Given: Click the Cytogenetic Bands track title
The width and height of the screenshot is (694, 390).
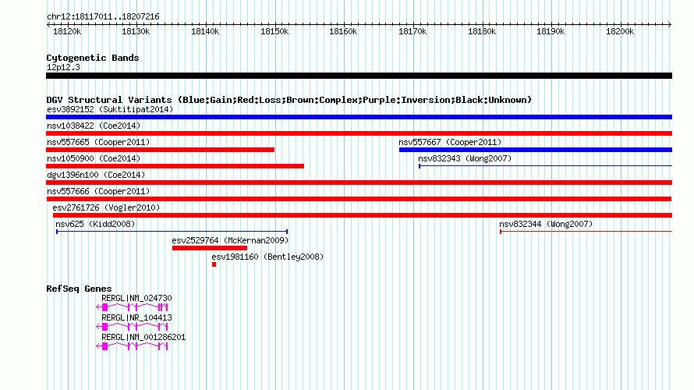Looking at the screenshot, I should pos(93,58).
